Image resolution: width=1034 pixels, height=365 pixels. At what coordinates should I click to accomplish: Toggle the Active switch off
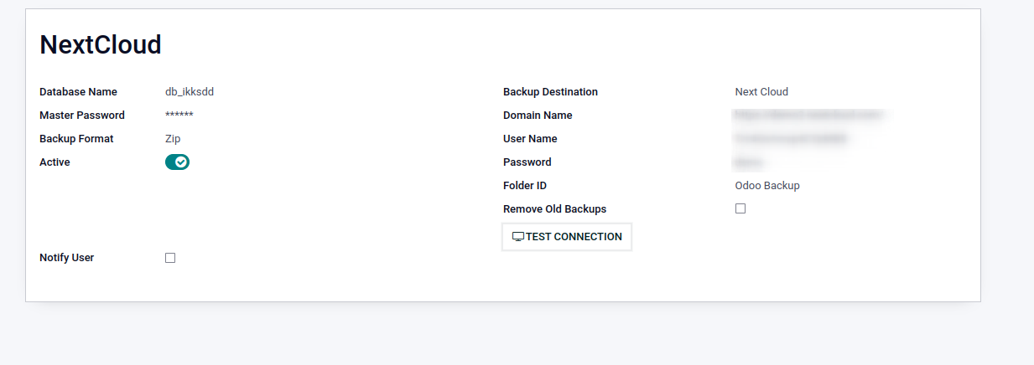click(177, 162)
